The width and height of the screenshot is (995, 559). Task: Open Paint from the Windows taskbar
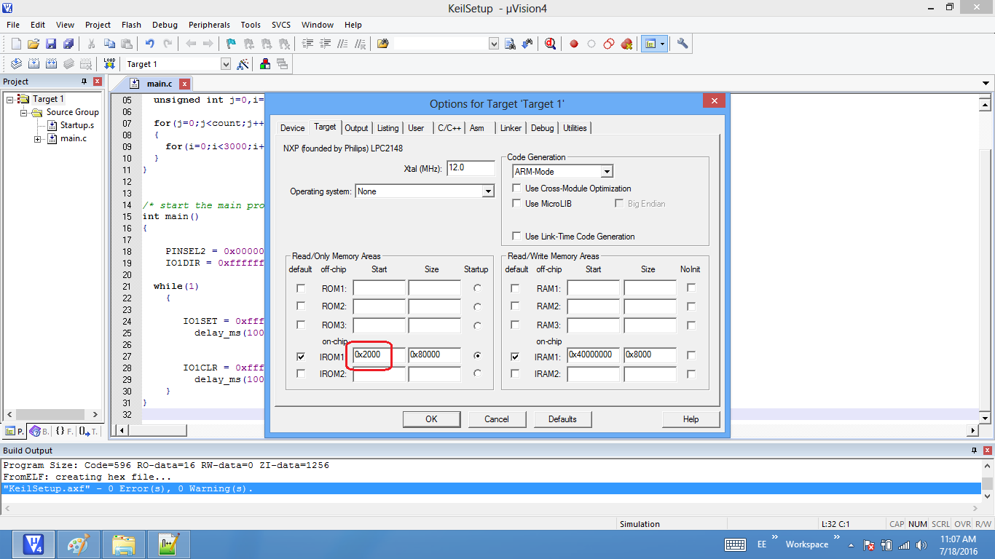click(x=79, y=544)
